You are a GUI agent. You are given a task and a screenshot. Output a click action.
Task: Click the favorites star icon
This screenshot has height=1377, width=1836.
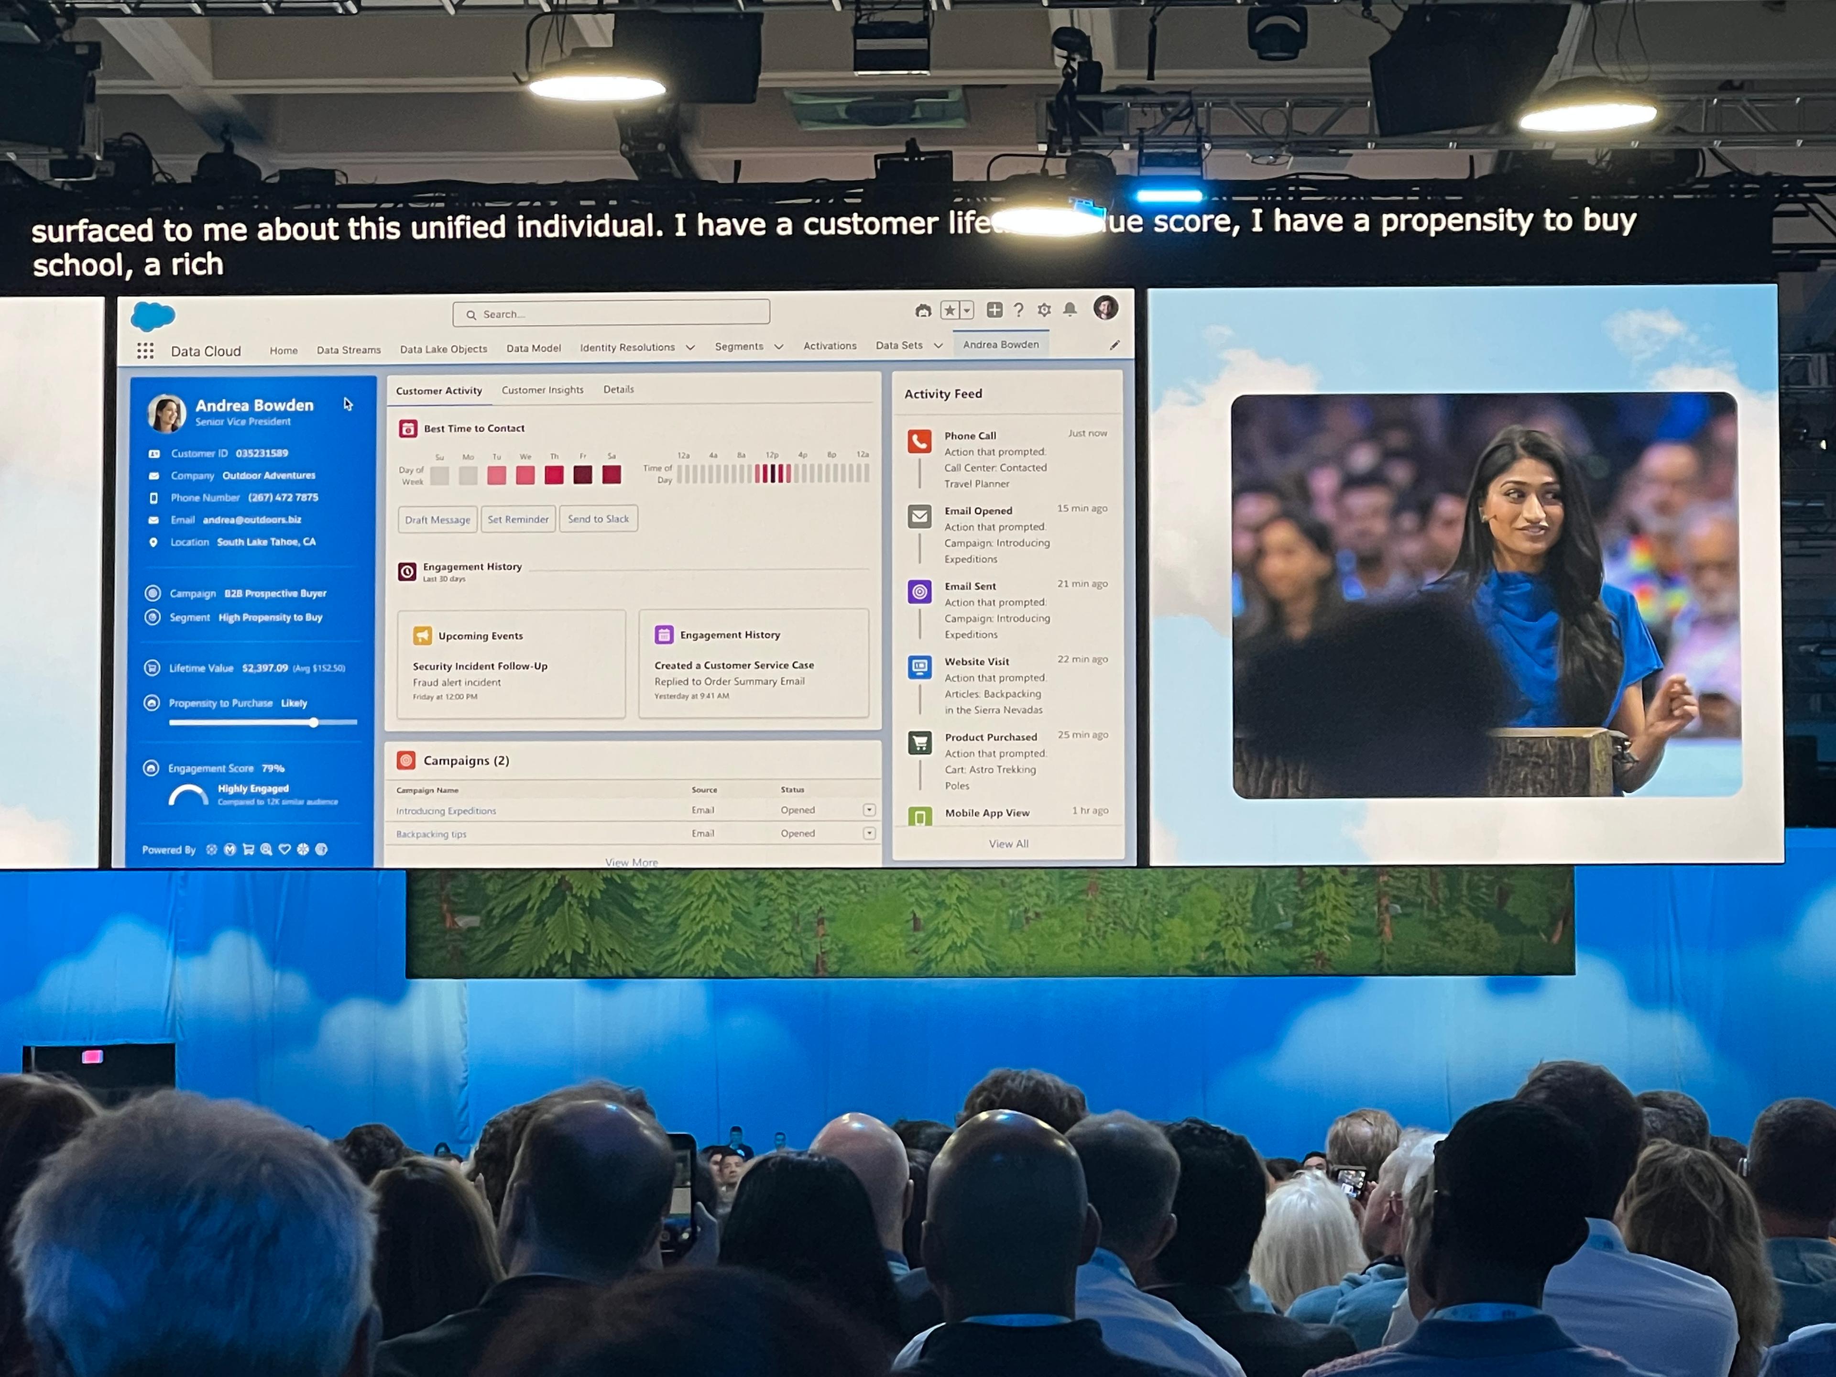click(951, 310)
